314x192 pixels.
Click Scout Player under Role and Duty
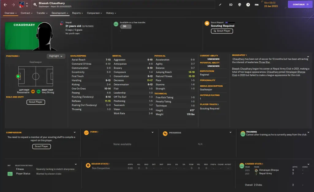36,102
